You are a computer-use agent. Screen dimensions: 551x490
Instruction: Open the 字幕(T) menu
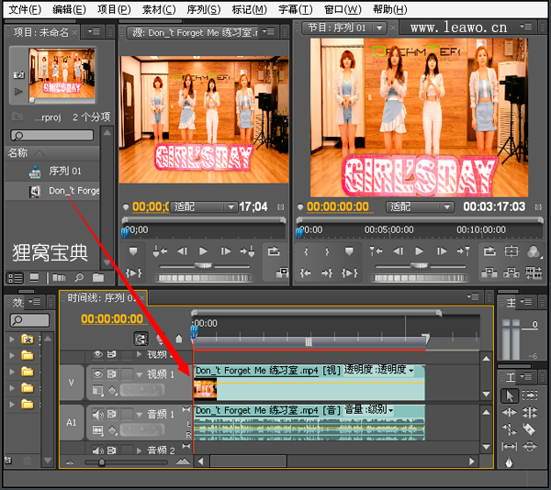click(x=295, y=9)
